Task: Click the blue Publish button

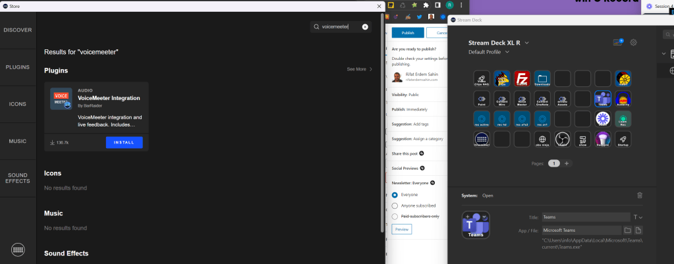Action: (408, 33)
